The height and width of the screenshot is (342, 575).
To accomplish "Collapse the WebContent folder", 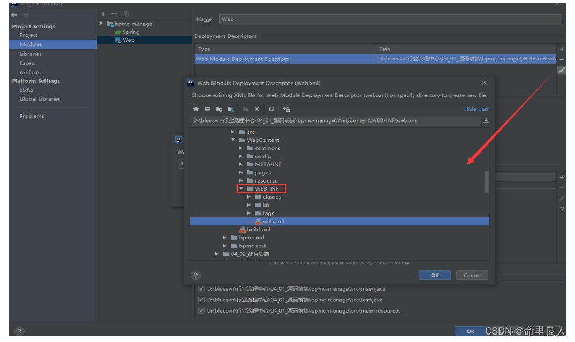I will [x=233, y=140].
